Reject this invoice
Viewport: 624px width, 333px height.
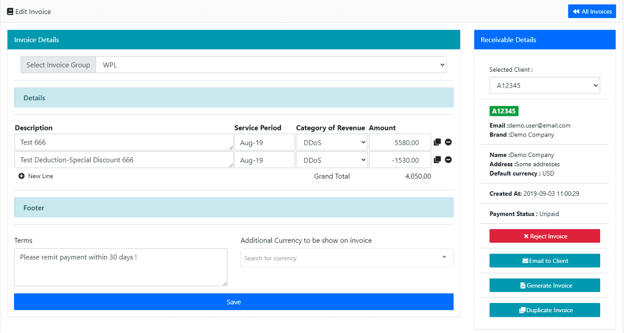tap(544, 236)
